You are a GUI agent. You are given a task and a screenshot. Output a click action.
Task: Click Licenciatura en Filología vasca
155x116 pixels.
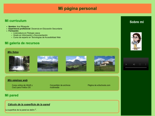[x=27, y=33]
